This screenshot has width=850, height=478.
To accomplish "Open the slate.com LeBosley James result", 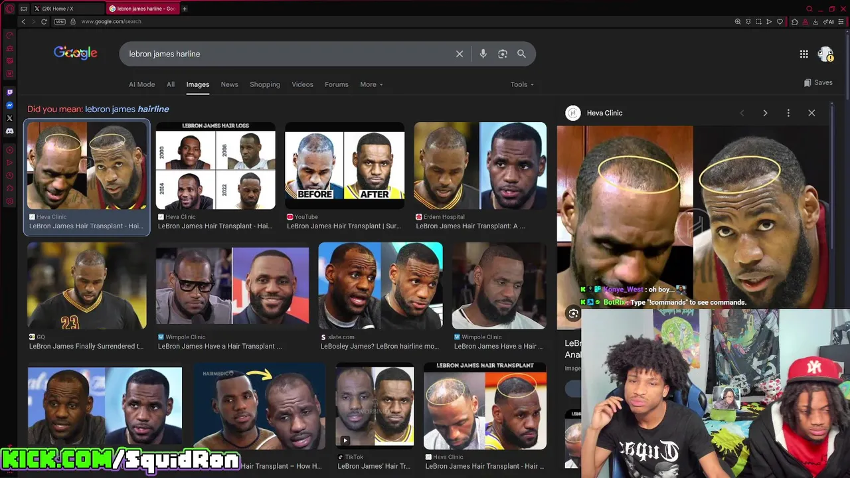I will tap(381, 286).
